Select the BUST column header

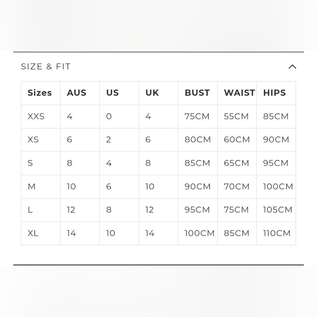coord(197,93)
